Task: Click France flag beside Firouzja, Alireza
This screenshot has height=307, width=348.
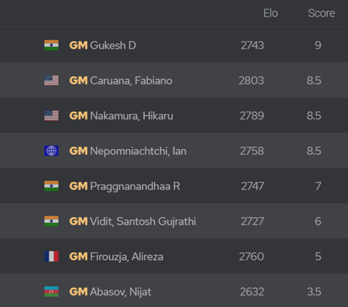Action: (51, 256)
